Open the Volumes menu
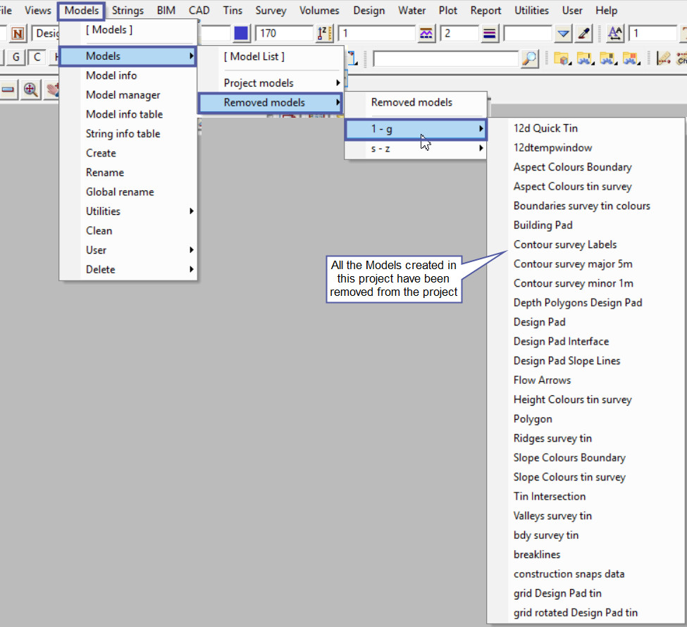Screen dimensions: 687x627 click(x=319, y=11)
